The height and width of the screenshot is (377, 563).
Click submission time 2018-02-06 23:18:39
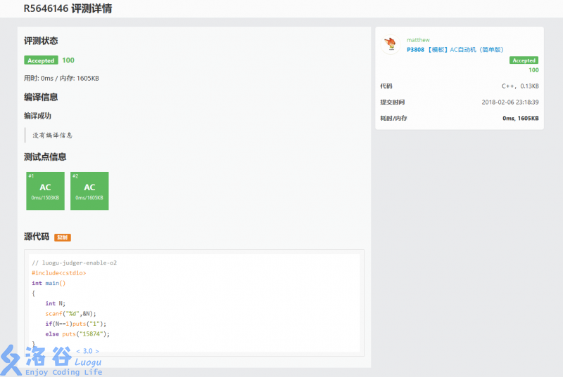coord(510,102)
